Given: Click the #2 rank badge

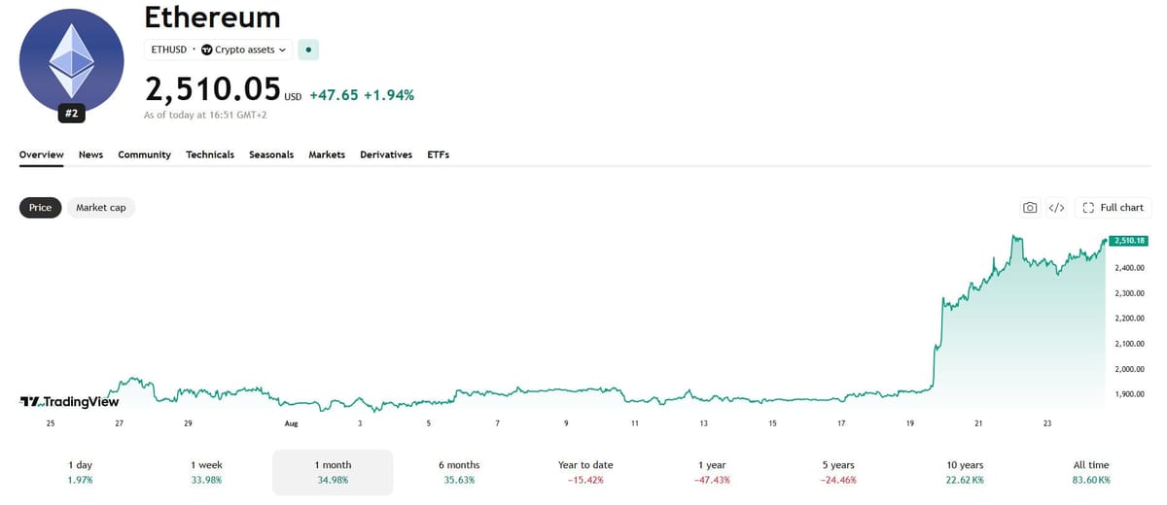Looking at the screenshot, I should (x=71, y=114).
